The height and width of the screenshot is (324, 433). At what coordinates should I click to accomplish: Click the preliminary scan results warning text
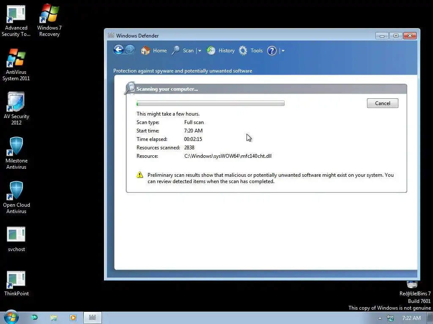point(271,178)
